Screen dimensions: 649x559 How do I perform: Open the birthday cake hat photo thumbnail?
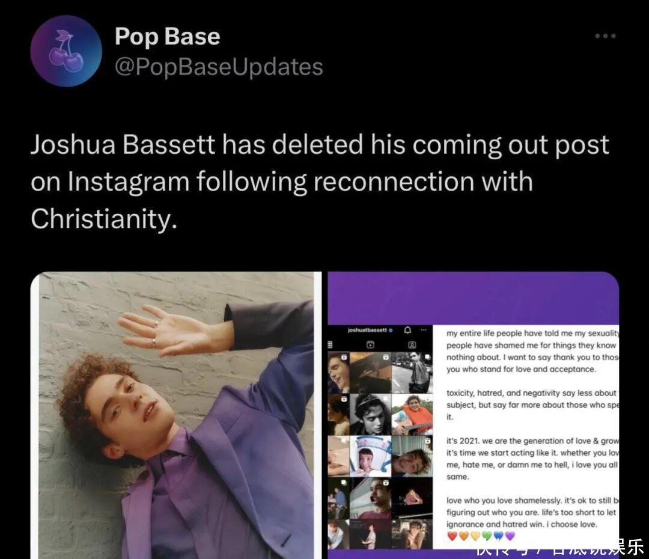point(370,456)
